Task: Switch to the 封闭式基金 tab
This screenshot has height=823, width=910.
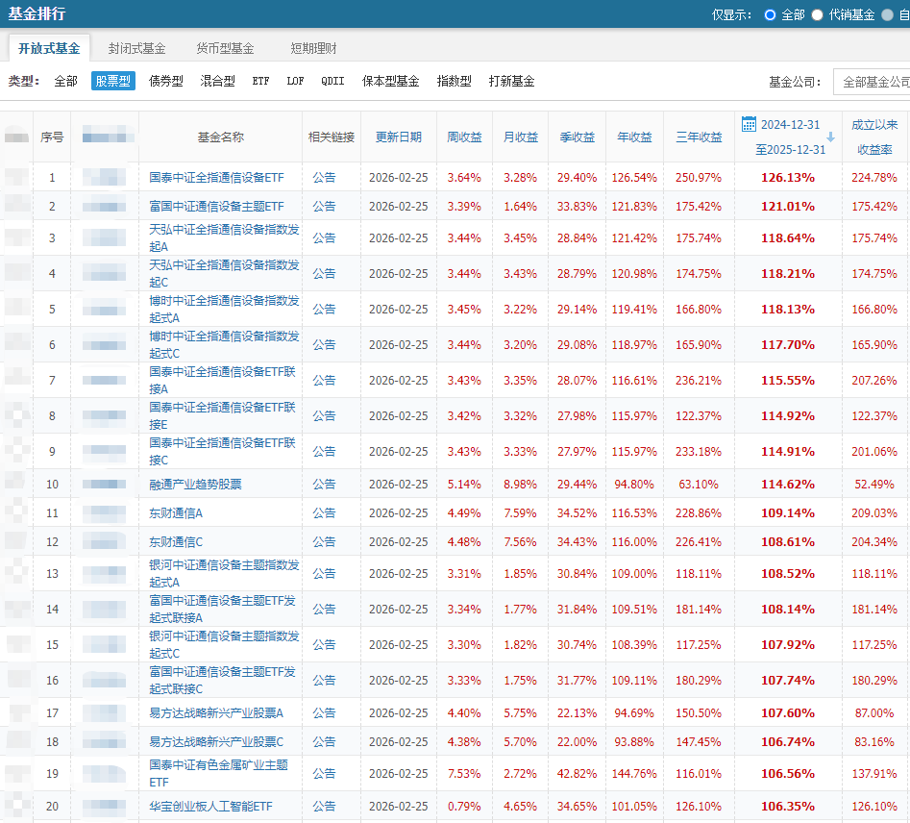Action: pyautogui.click(x=136, y=48)
